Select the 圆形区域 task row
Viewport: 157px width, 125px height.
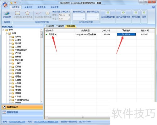point(100,34)
